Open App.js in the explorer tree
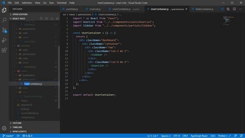The width and height of the screenshot is (245, 138). [x=24, y=100]
